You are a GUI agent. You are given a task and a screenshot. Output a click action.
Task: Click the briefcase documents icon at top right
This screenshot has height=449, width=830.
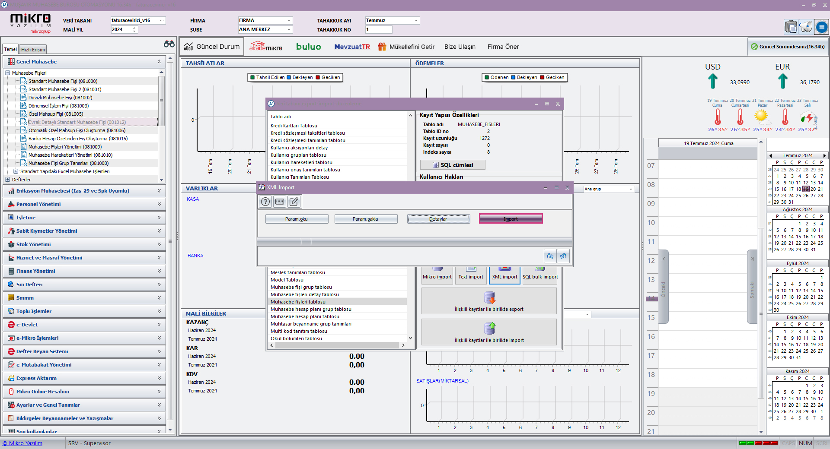click(x=791, y=27)
